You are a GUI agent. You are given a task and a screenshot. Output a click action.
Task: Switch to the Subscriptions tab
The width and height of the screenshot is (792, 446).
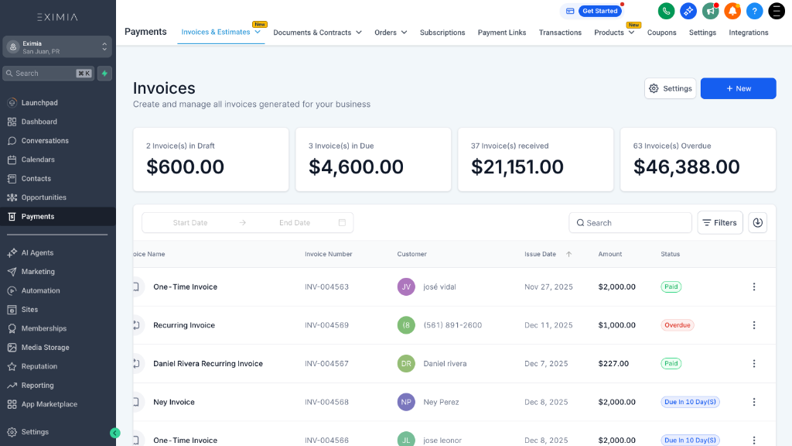pyautogui.click(x=442, y=33)
